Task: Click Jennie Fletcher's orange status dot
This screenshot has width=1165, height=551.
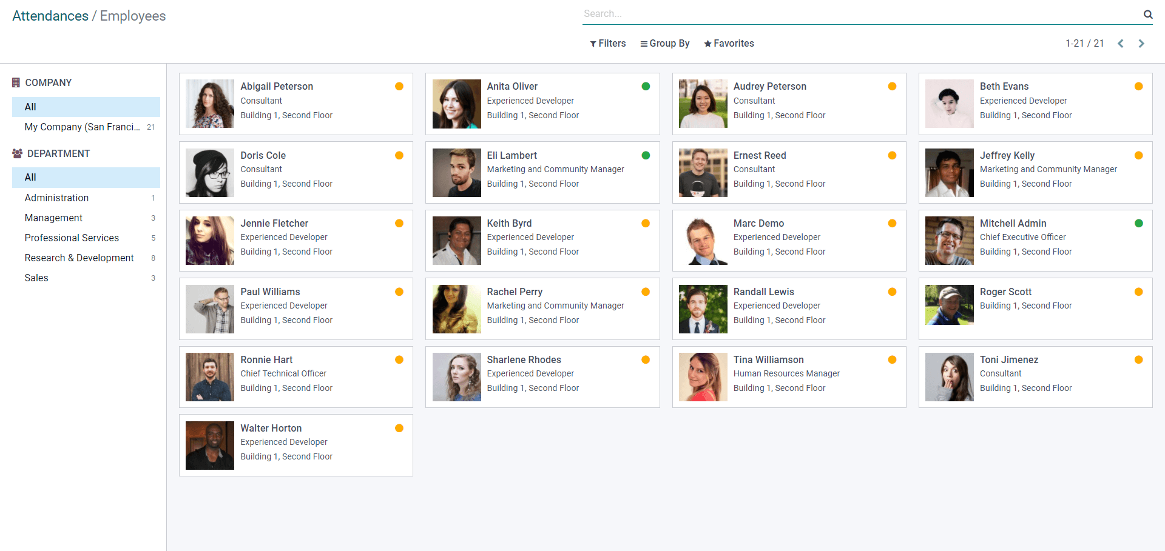Action: point(399,223)
